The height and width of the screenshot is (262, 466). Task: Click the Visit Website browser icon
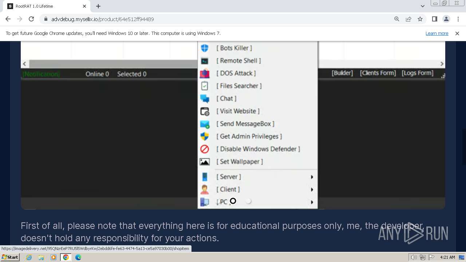(205, 111)
